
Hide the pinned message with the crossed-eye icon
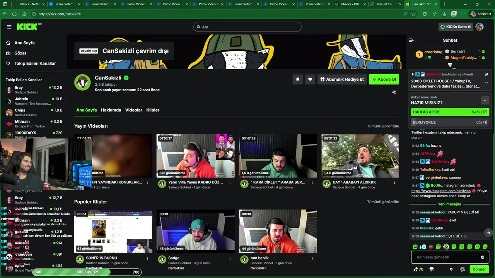(x=486, y=74)
